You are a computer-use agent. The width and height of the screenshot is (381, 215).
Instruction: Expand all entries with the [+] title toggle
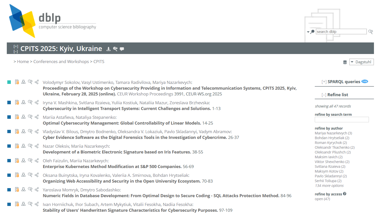point(16,46)
